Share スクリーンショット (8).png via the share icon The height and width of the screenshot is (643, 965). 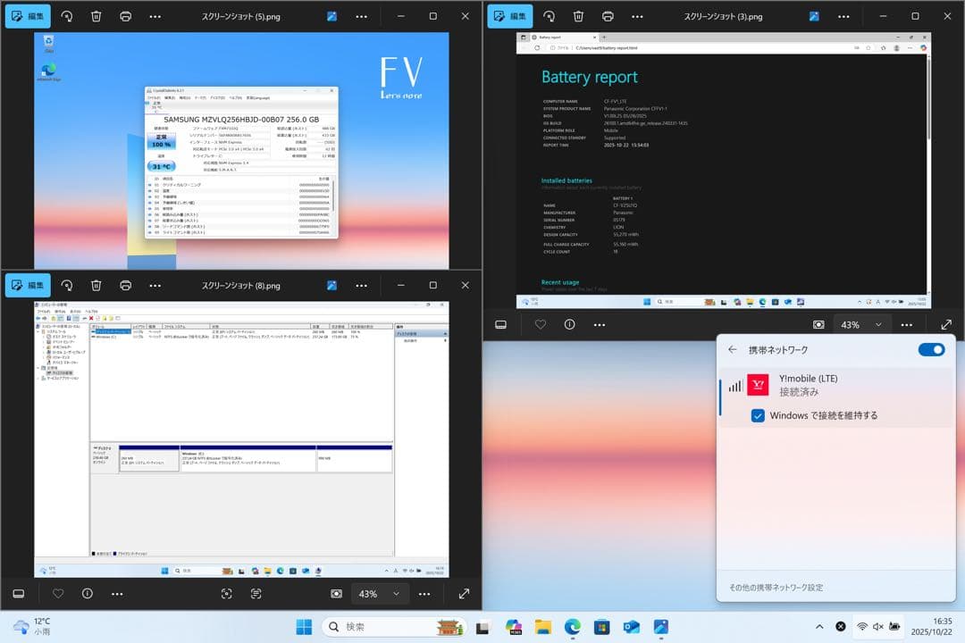click(331, 285)
